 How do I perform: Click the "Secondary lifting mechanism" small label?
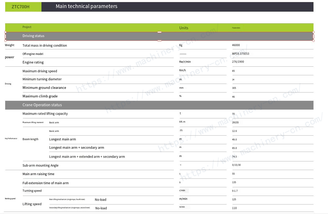(x=69, y=208)
